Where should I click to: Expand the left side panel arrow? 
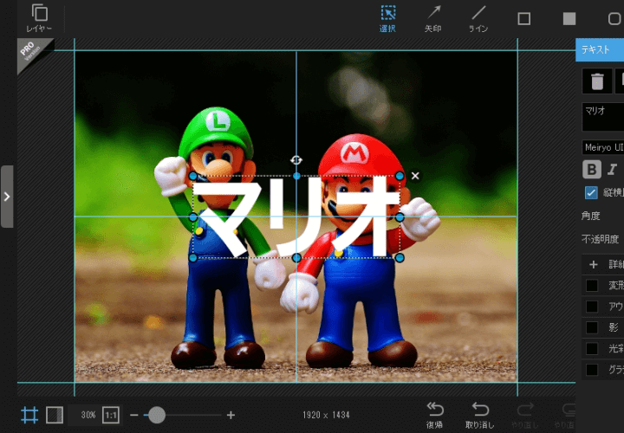(x=7, y=197)
